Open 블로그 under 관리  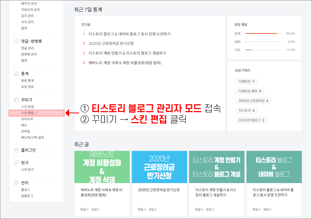coord(25,190)
